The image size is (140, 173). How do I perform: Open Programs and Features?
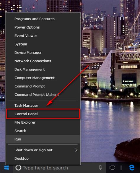point(43,19)
